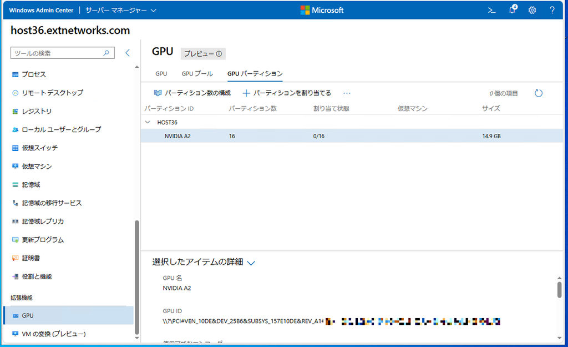Select the GPU パーティション tab

coord(255,74)
